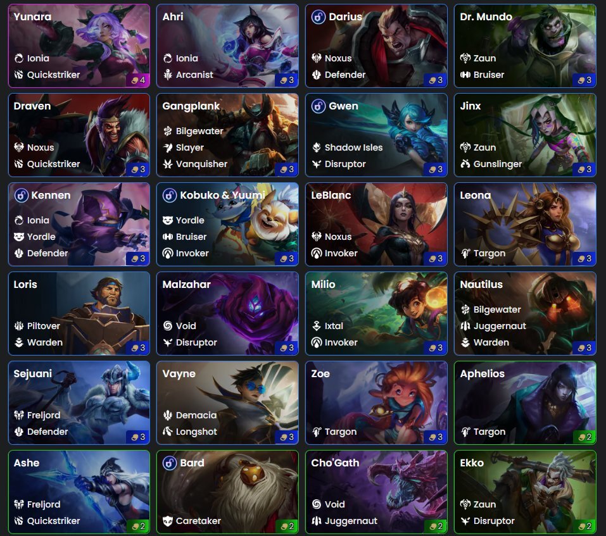
Task: Click Malzahar's Void trait icon
Action: tap(168, 325)
